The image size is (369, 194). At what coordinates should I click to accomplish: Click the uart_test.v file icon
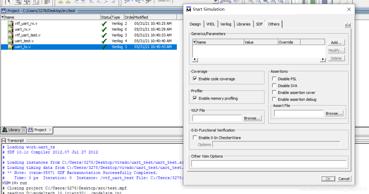11,41
